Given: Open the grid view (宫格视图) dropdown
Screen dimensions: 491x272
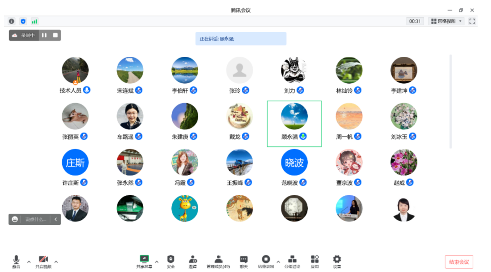Looking at the screenshot, I should pos(446,21).
